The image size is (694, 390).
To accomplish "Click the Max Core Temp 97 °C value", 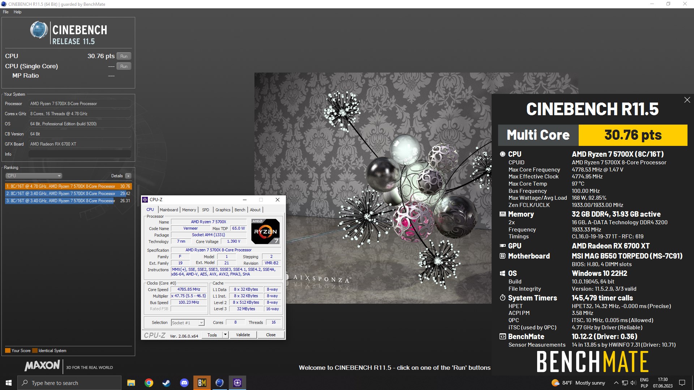I will coord(578,184).
